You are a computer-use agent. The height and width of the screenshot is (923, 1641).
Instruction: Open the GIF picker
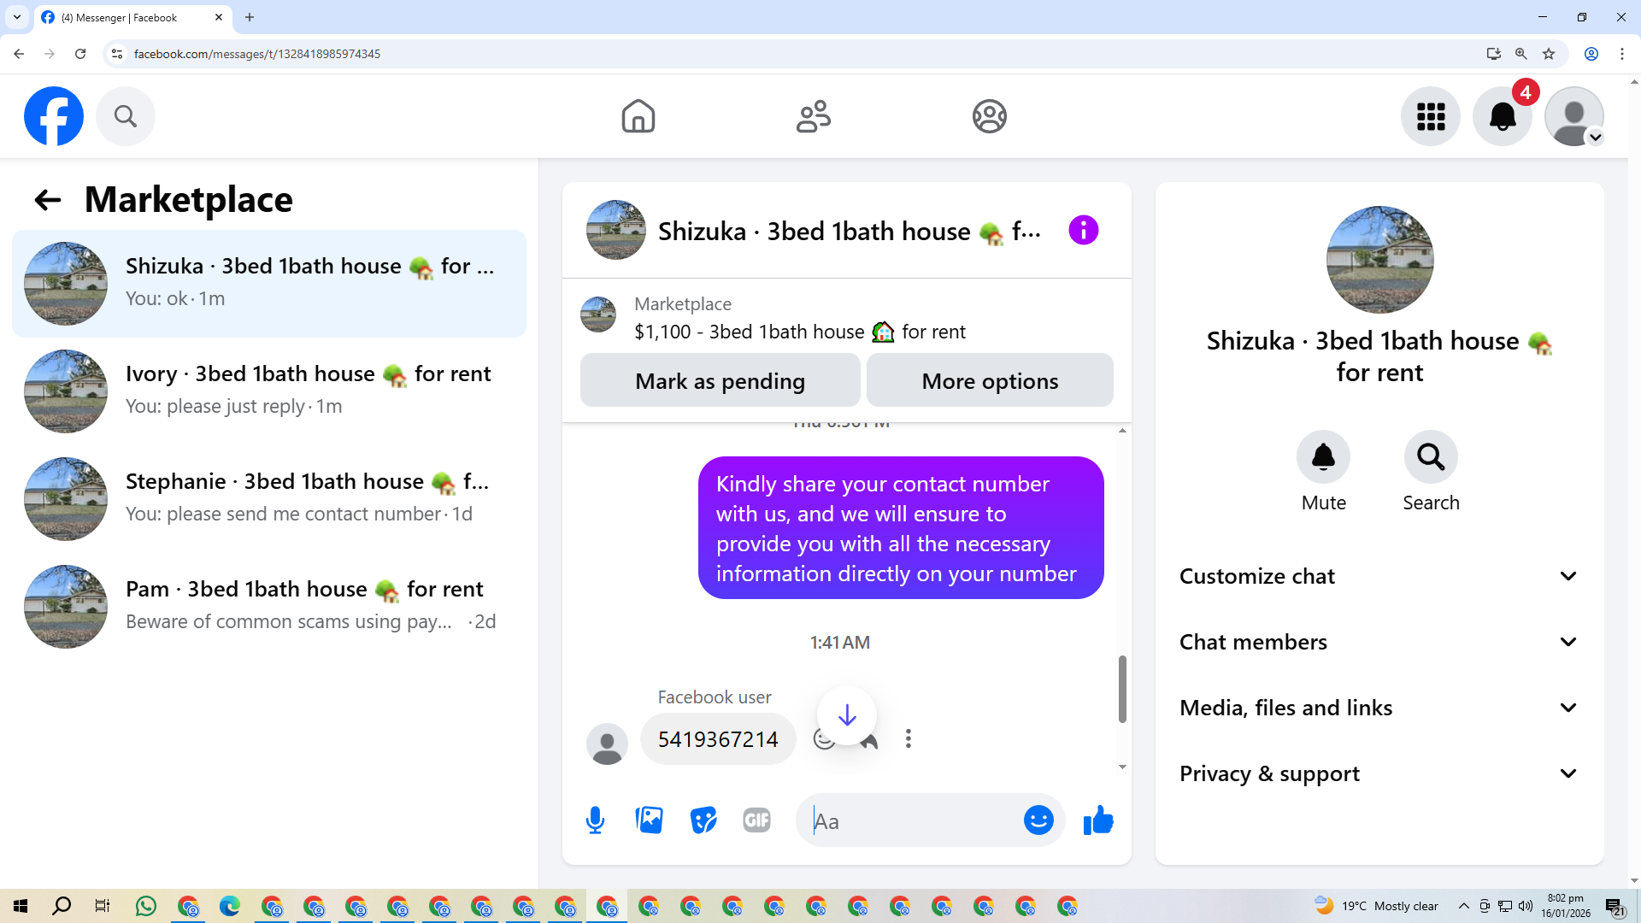(x=756, y=820)
